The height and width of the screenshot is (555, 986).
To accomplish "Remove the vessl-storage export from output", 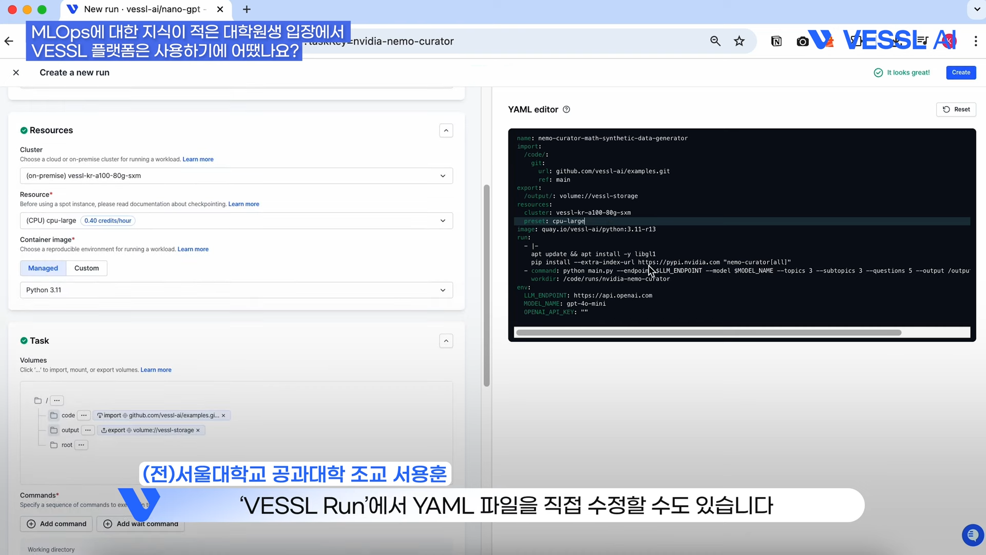I will click(x=198, y=430).
